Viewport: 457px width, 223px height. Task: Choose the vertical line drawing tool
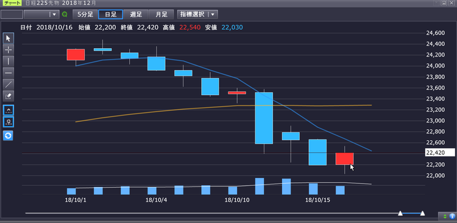(8, 61)
